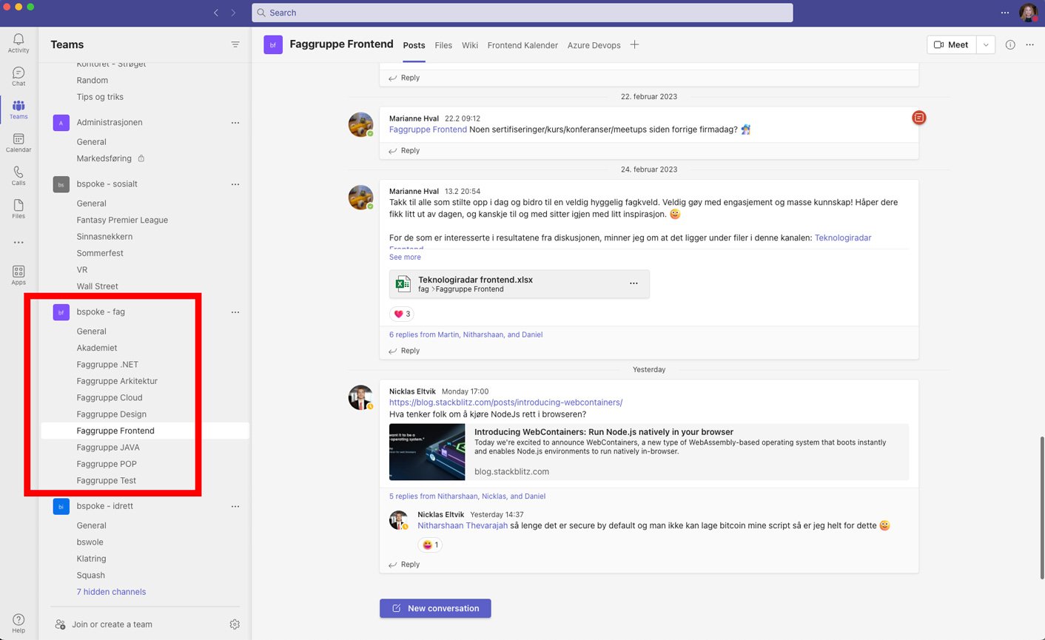Viewport: 1045px width, 640px height.
Task: Open the stackblitz webcontainers link
Action: (x=505, y=402)
